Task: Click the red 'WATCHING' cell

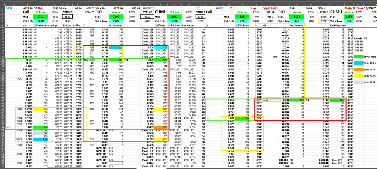Action: point(270,8)
